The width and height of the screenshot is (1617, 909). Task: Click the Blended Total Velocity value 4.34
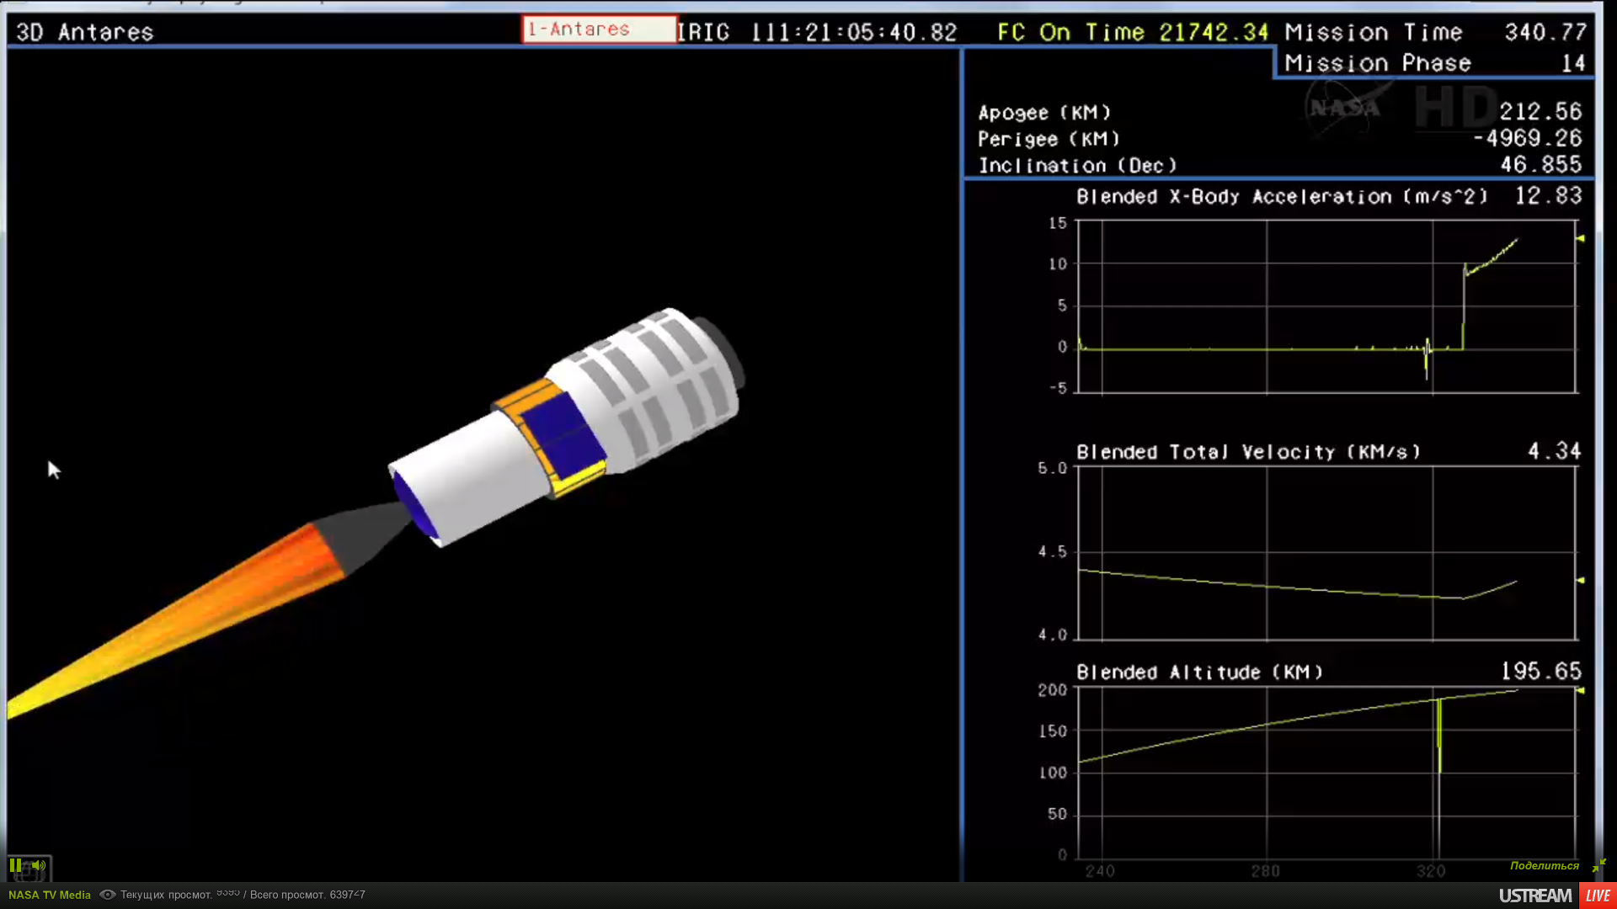(1554, 451)
